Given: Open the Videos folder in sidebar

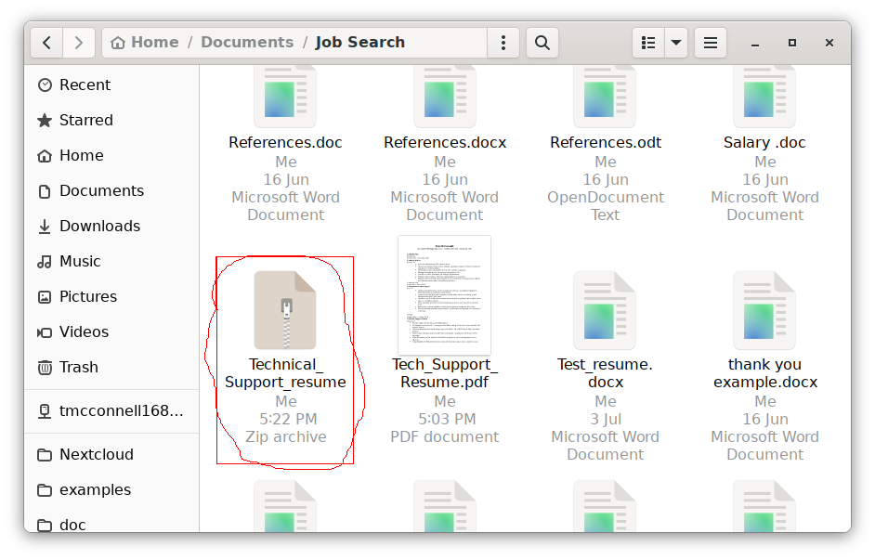Looking at the screenshot, I should (85, 331).
